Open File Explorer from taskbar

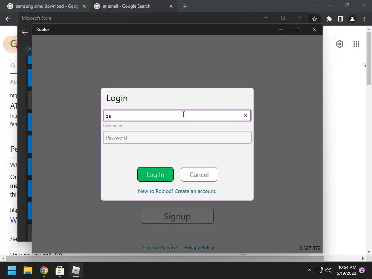pyautogui.click(x=28, y=270)
